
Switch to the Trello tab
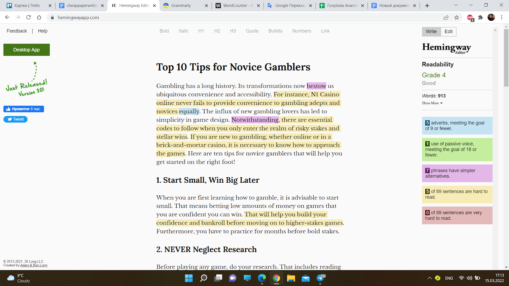[x=29, y=5]
